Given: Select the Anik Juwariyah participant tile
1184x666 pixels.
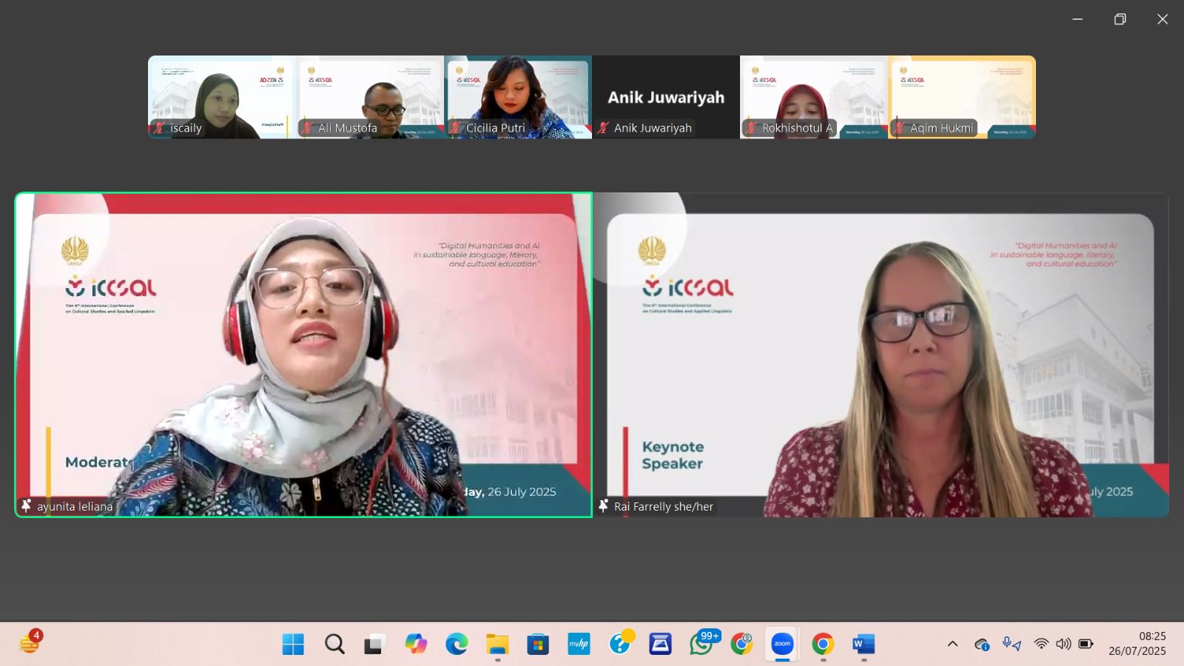Looking at the screenshot, I should coord(666,97).
